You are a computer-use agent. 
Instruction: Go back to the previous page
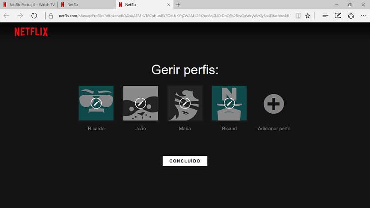[7, 15]
